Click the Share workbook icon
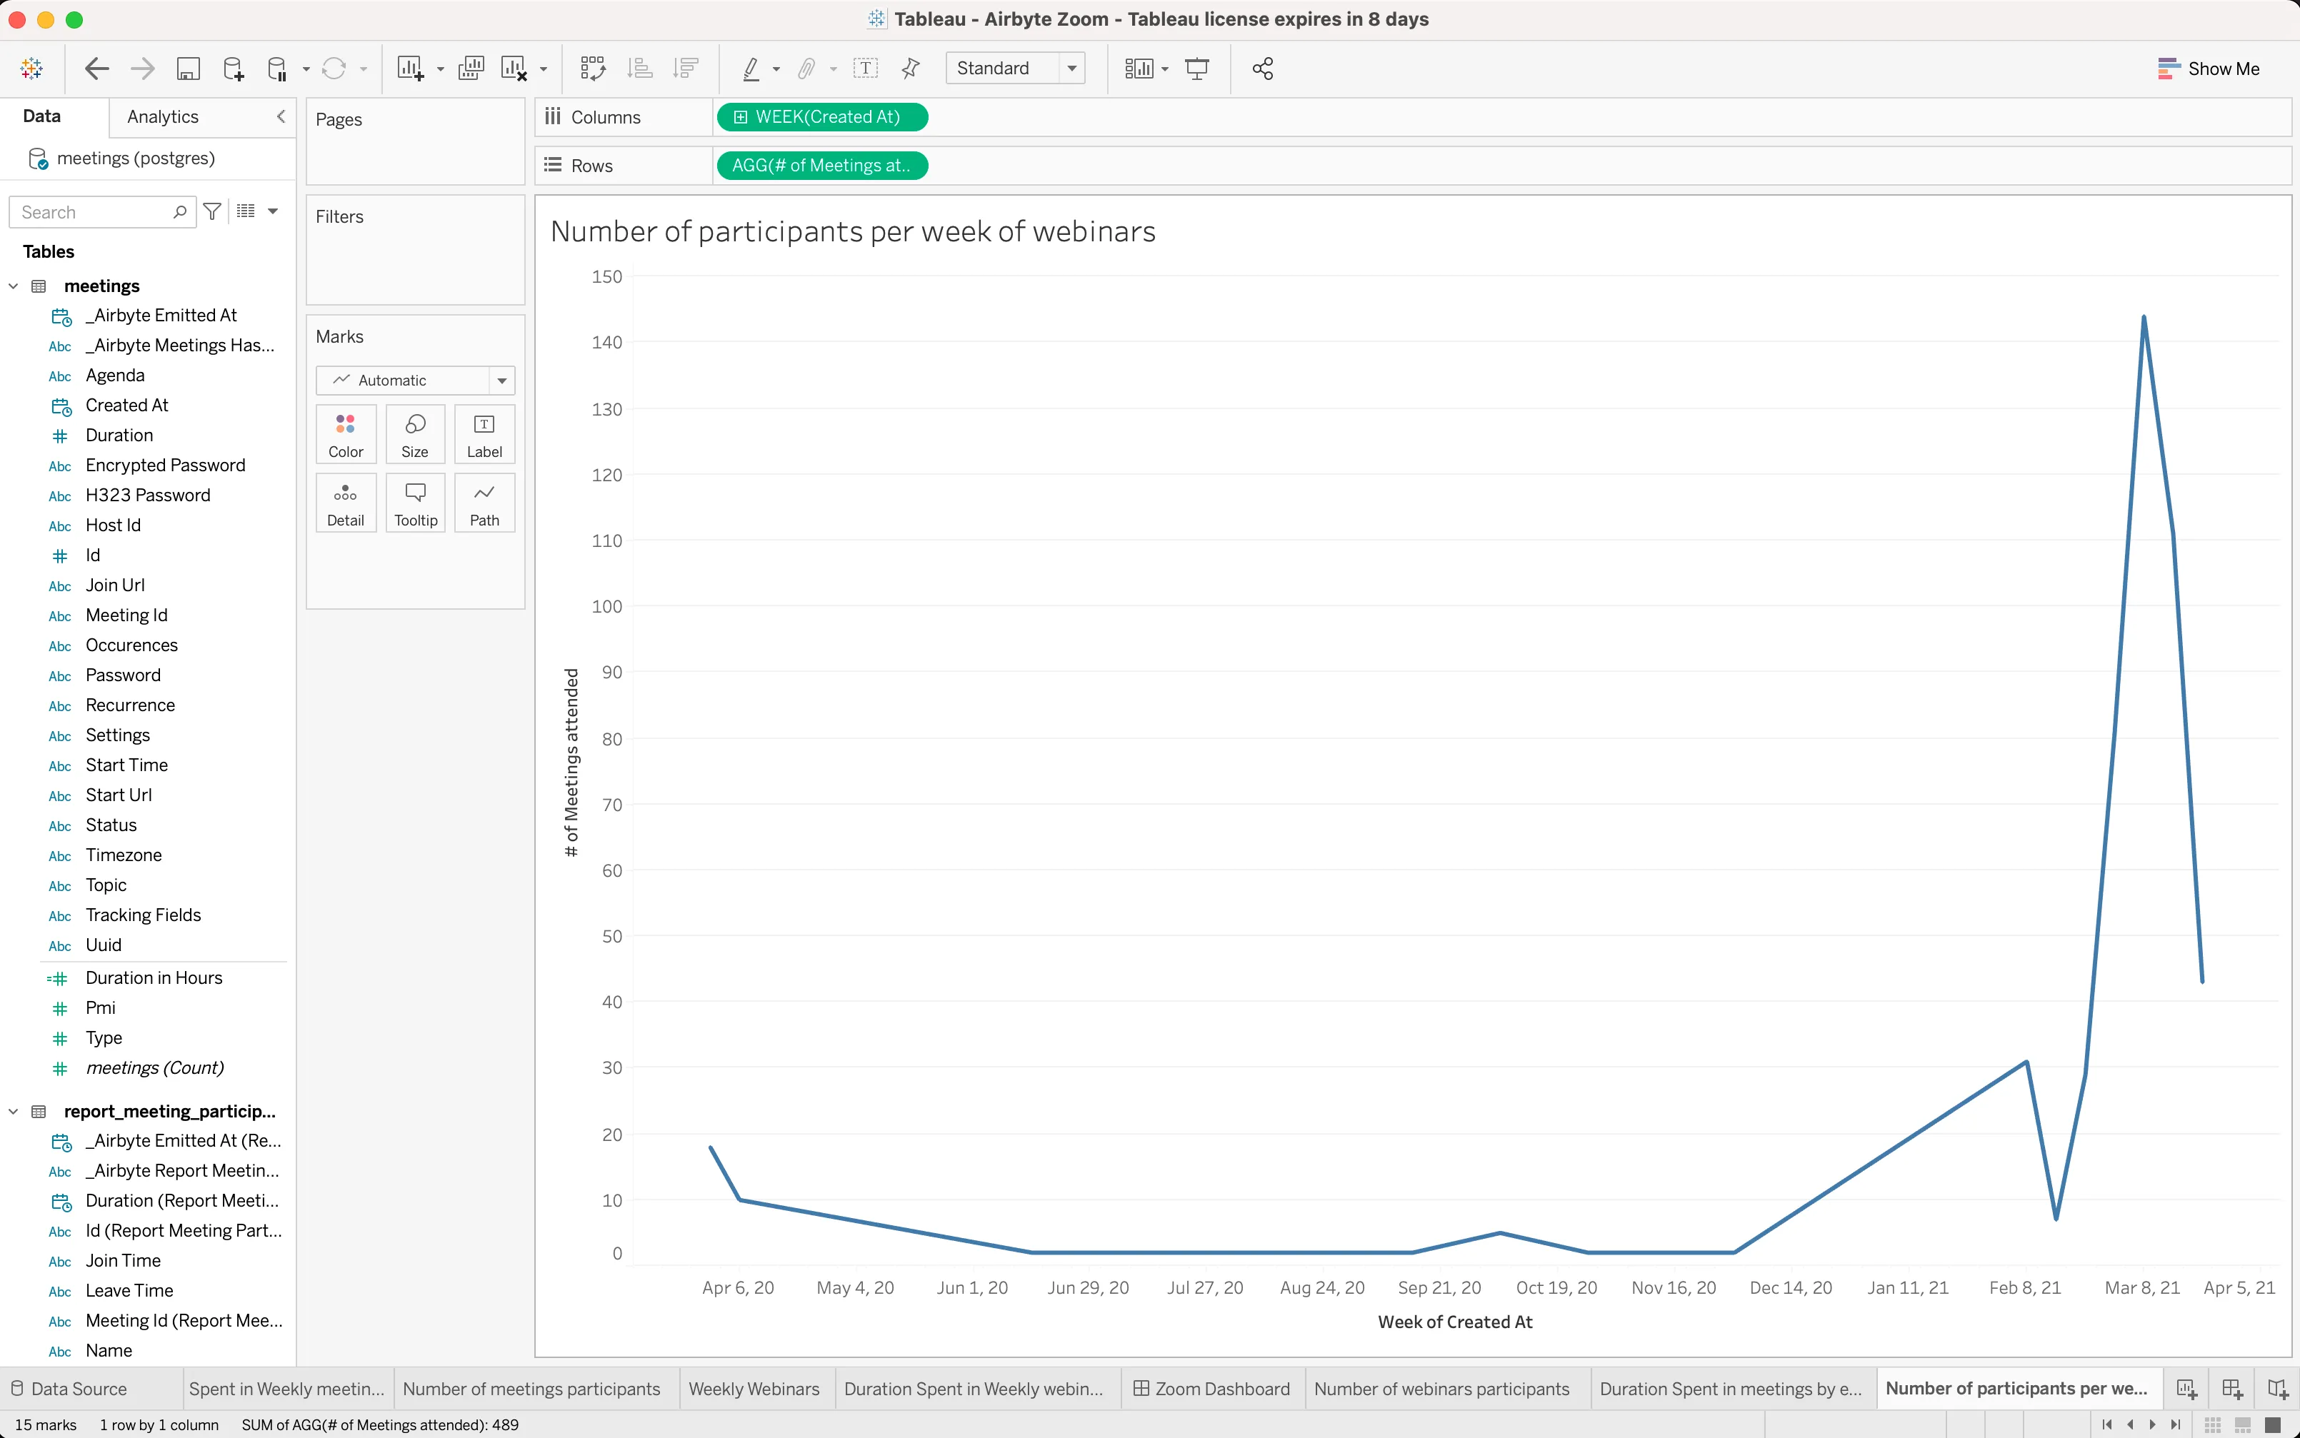2300x1438 pixels. point(1262,69)
